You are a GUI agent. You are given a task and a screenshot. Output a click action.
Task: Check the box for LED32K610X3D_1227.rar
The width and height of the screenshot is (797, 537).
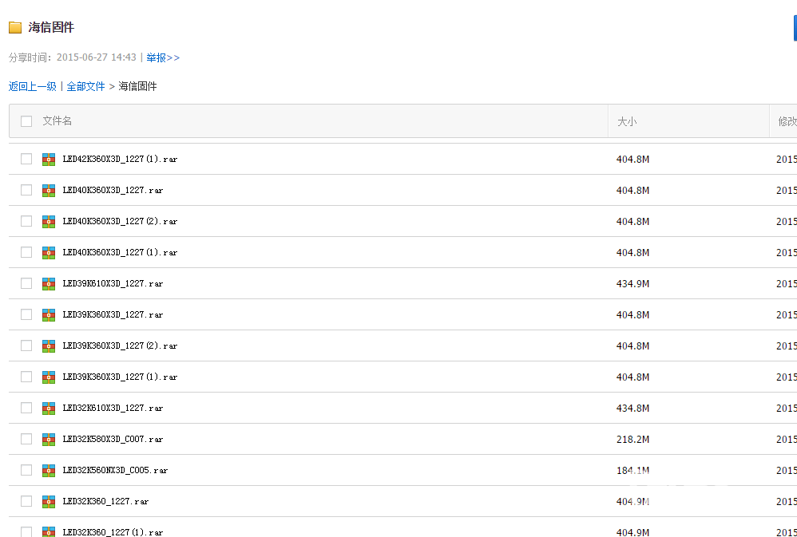[26, 408]
